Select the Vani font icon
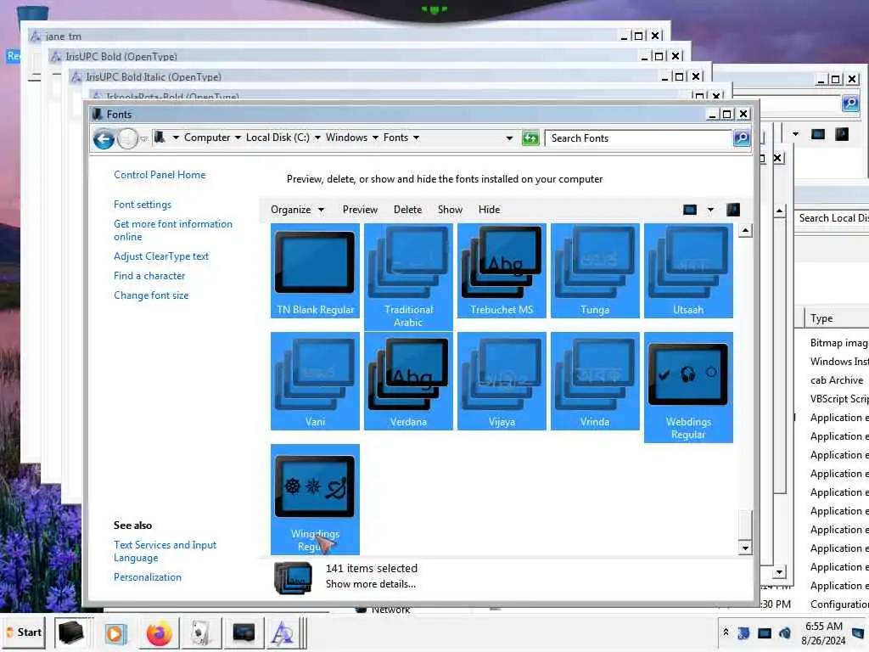This screenshot has width=869, height=652. (x=315, y=381)
